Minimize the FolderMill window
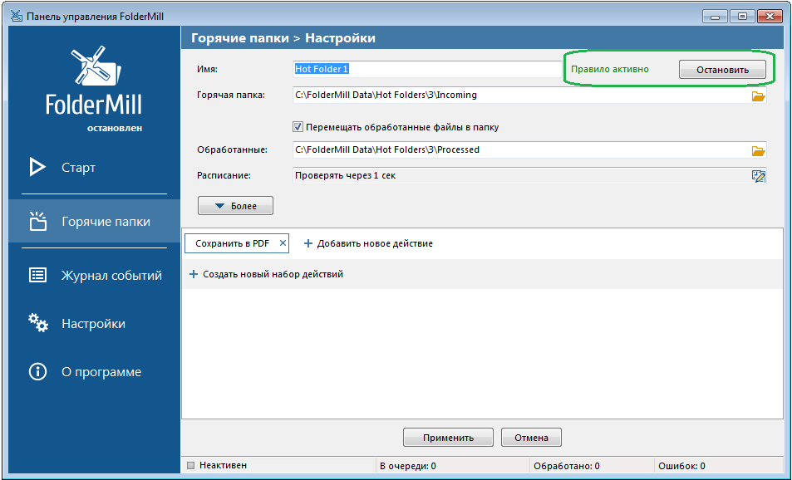Screen dimensions: 792x480 715,16
